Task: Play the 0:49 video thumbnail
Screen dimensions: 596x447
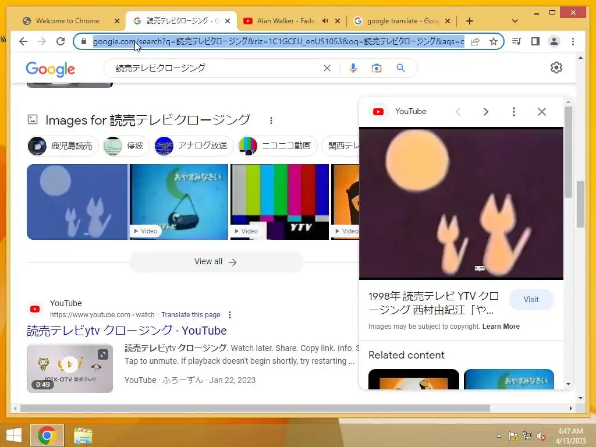Action: tap(70, 368)
